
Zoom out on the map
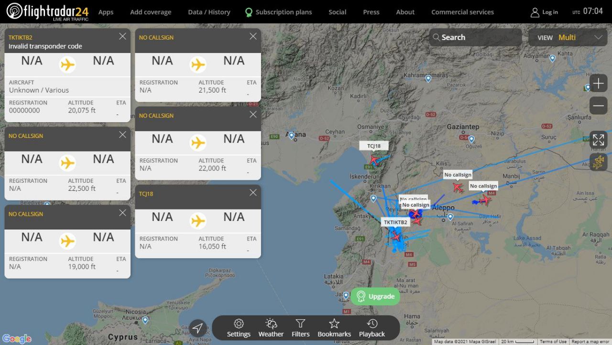pos(599,105)
